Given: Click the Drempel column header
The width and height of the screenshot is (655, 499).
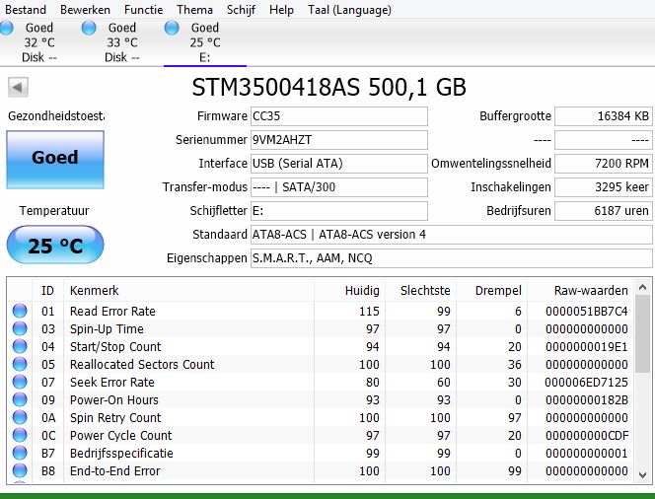Looking at the screenshot, I should [x=491, y=290].
